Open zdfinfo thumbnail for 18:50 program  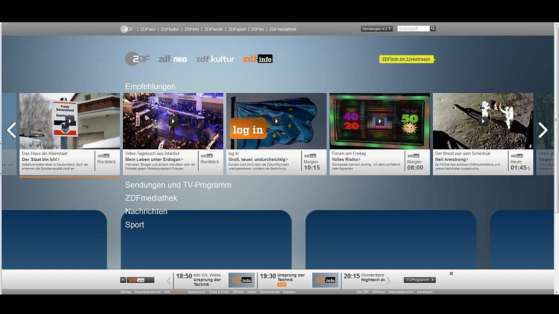click(242, 280)
